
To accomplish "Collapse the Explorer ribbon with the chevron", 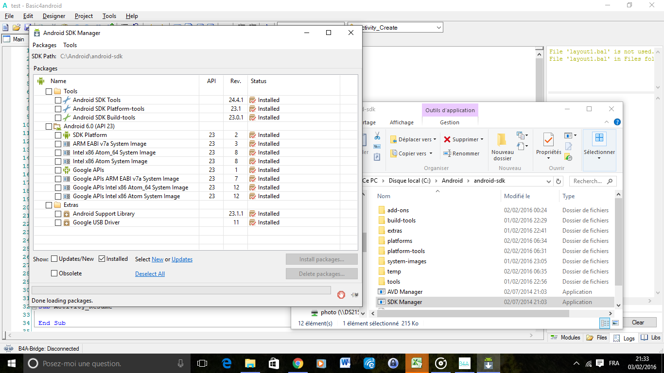I will point(607,122).
